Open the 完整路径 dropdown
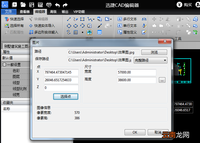 pyautogui.click(x=151, y=60)
